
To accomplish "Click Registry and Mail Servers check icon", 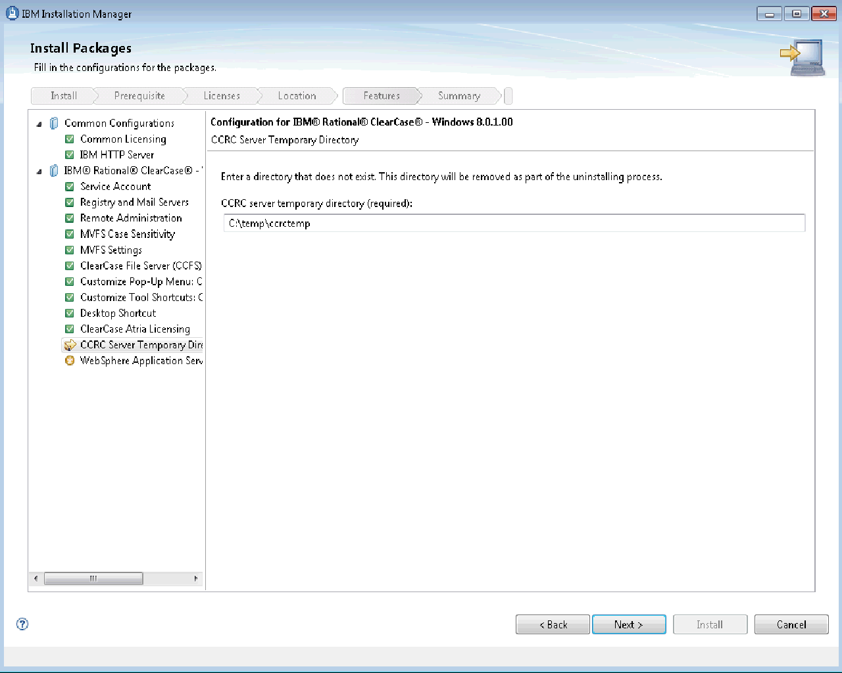I will point(70,202).
